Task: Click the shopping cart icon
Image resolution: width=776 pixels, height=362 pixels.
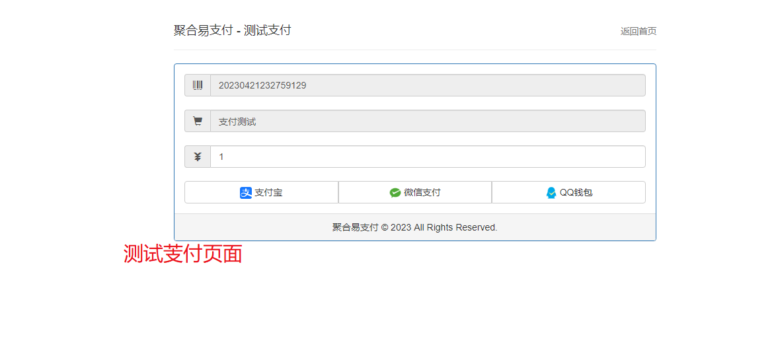Action: click(x=198, y=121)
